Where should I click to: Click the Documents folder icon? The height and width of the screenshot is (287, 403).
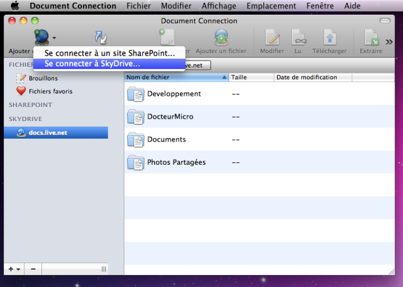pos(136,140)
